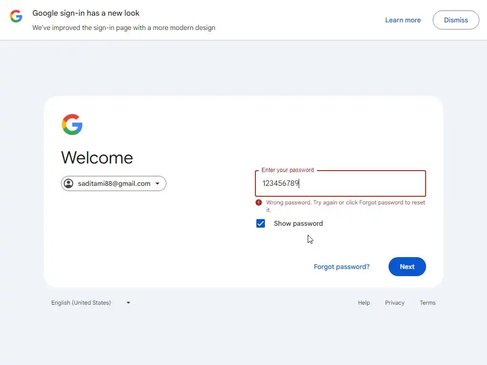The image size is (487, 365).
Task: Click the 'We've improved the sign-in page' subtitle
Action: [124, 28]
